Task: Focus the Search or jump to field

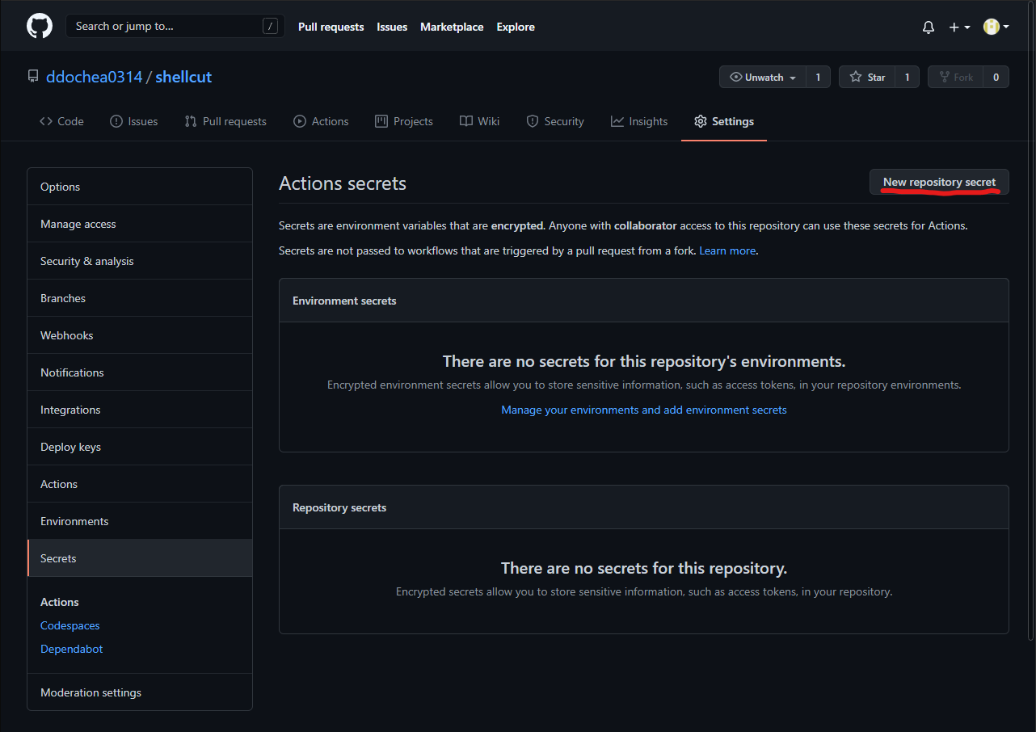Action: (175, 26)
